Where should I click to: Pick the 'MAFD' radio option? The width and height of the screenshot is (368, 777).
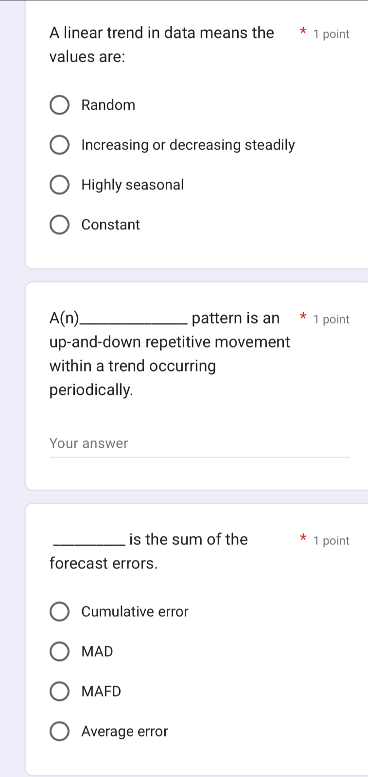[60, 691]
